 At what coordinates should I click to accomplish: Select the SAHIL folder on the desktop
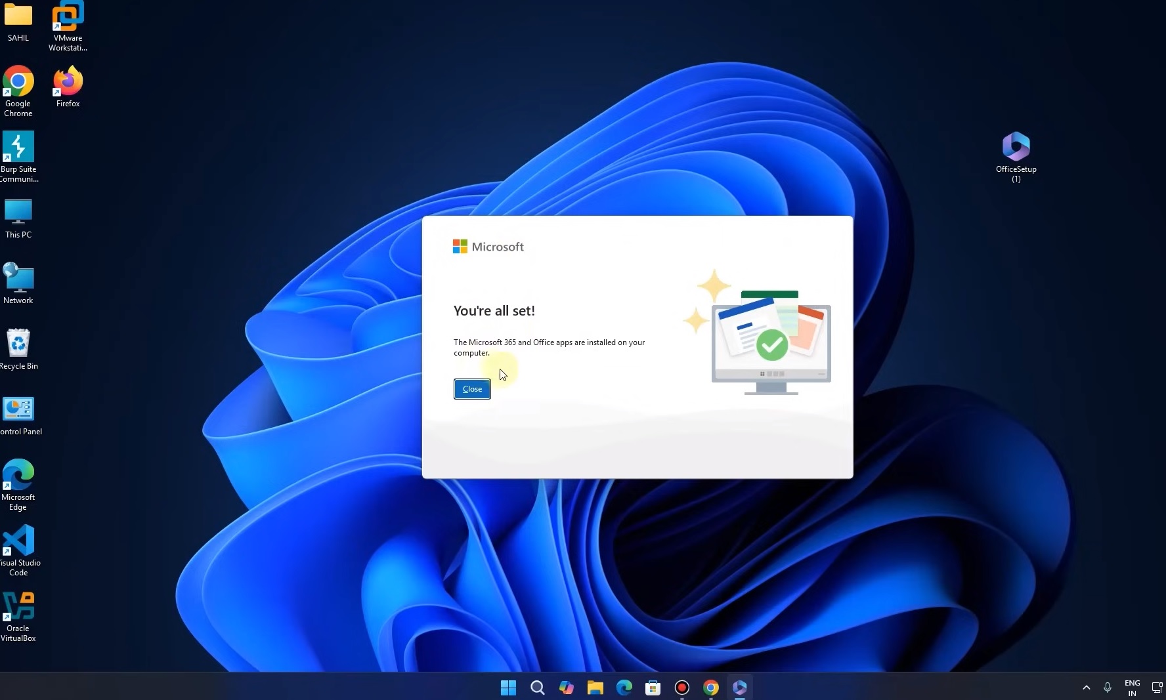click(x=18, y=21)
